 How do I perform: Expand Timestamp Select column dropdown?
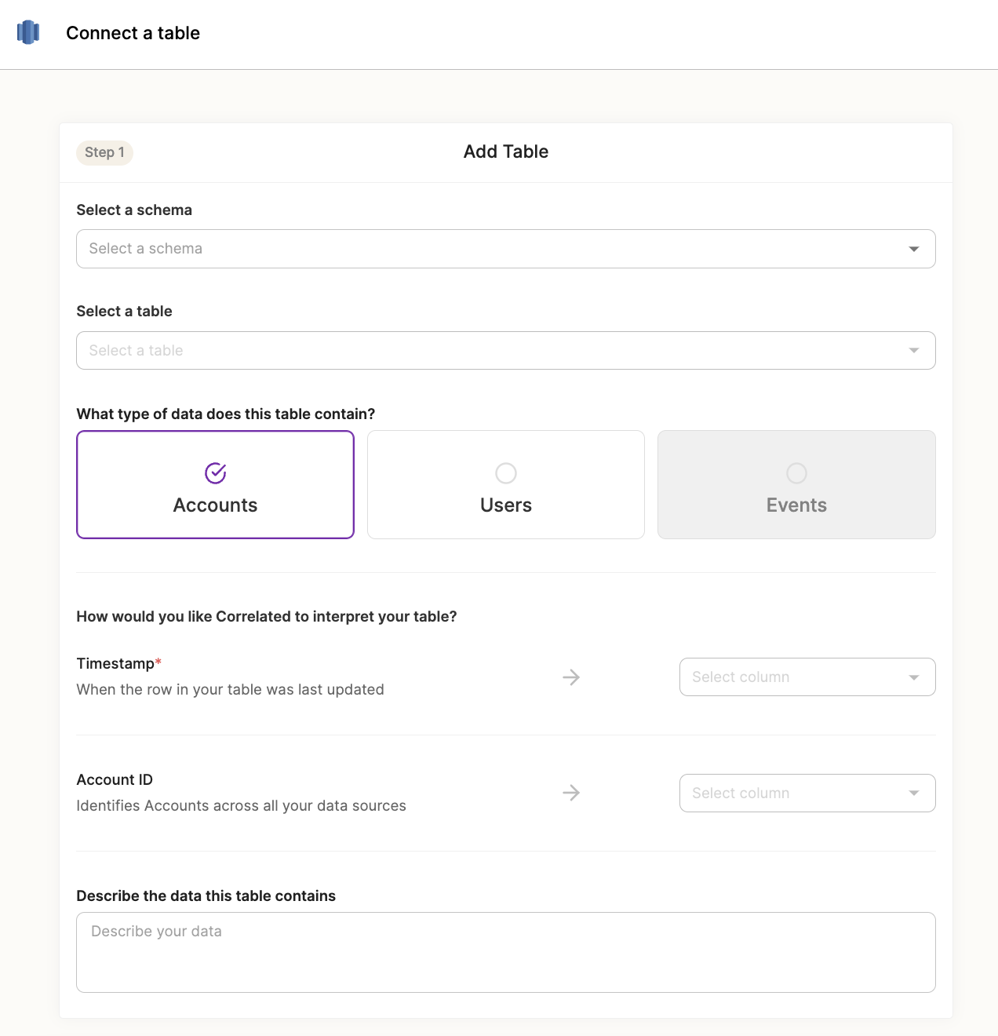pos(792,677)
